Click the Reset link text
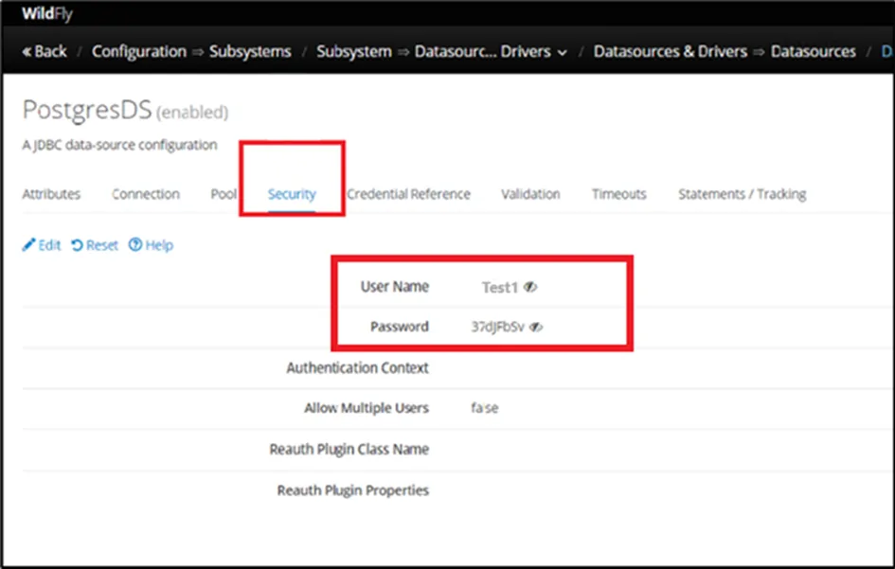This screenshot has width=895, height=569. point(101,245)
